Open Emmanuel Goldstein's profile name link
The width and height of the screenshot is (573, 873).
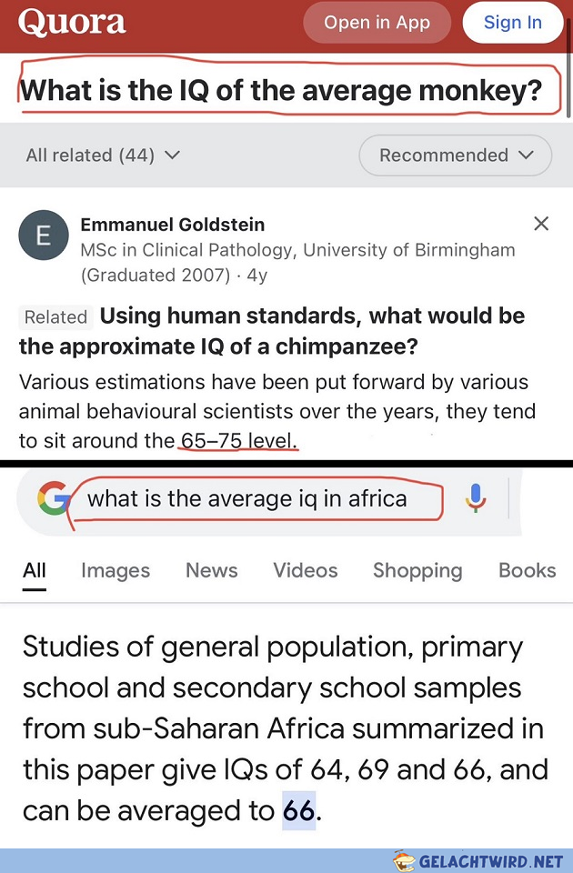[173, 225]
